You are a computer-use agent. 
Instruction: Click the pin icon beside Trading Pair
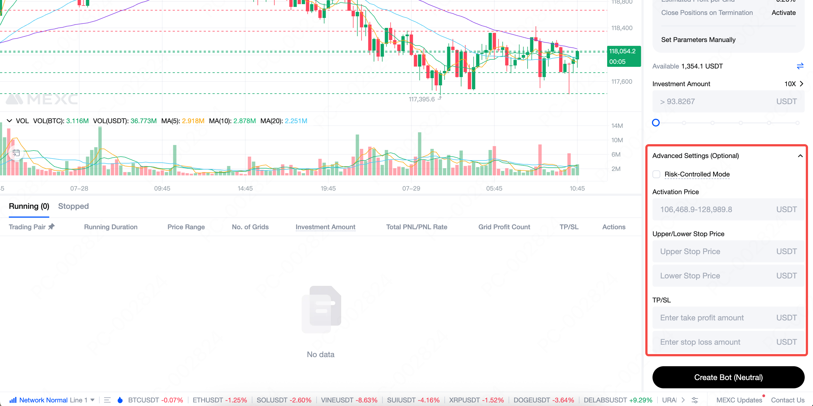point(51,226)
